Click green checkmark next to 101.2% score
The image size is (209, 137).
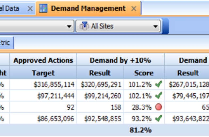158,85
